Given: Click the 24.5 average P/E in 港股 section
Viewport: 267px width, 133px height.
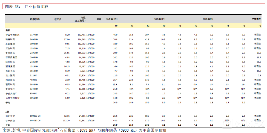Looking at the screenshot, I should click(x=115, y=102).
